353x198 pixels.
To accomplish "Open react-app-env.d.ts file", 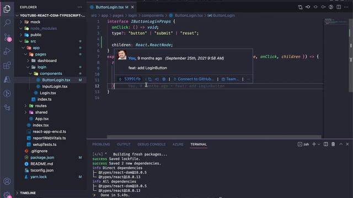I will coord(49,131).
